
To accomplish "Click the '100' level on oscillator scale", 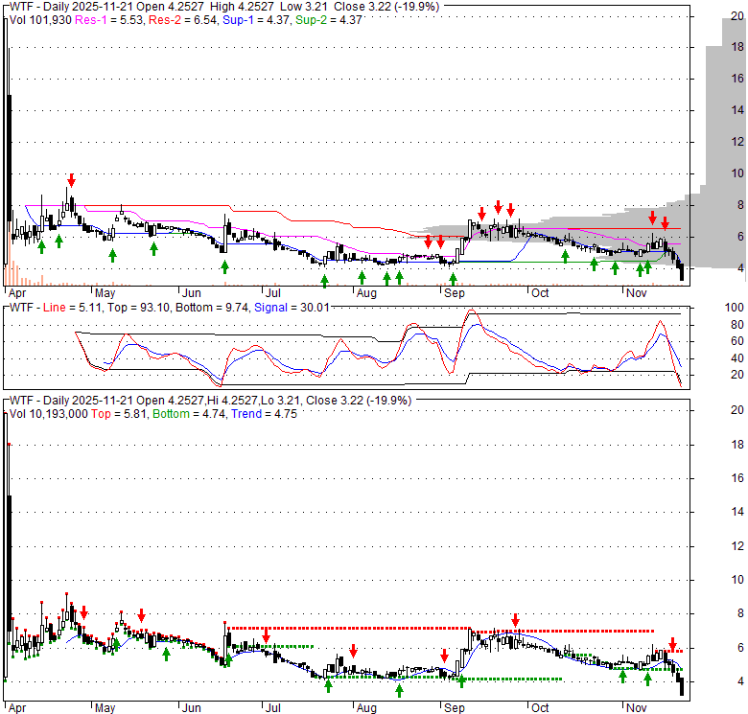I will point(735,308).
